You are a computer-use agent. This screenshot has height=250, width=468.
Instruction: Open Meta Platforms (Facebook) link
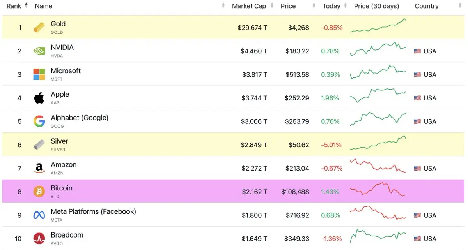point(93,212)
